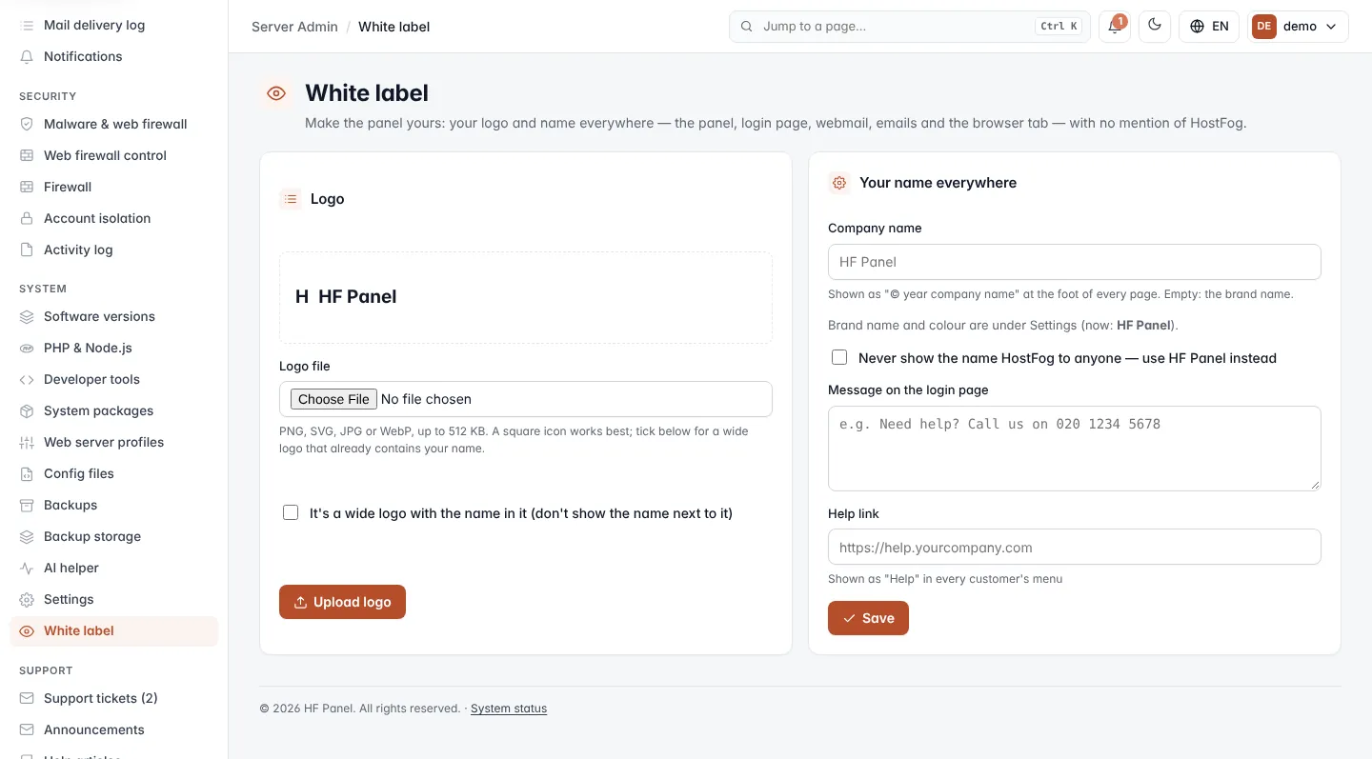Viewport: 1372px width, 759px height.
Task: Focus the Company name input field
Action: (x=1075, y=262)
